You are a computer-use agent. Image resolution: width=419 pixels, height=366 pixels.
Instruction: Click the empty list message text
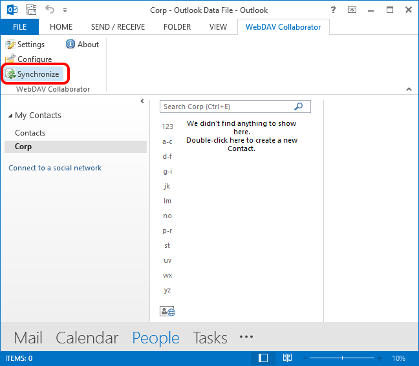(242, 136)
